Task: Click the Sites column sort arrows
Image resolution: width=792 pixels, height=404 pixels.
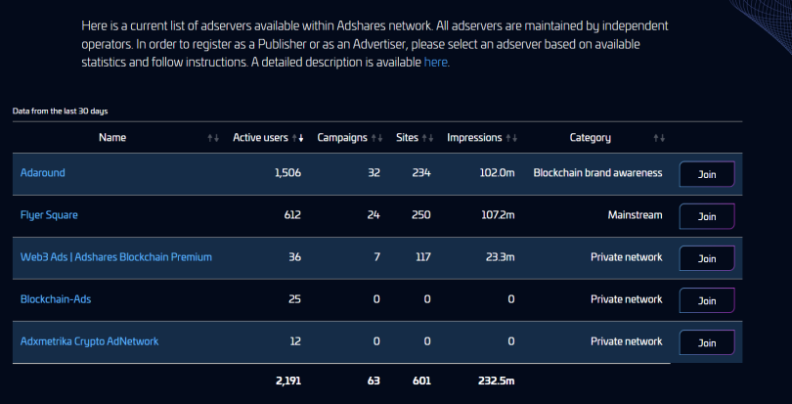Action: coord(428,138)
